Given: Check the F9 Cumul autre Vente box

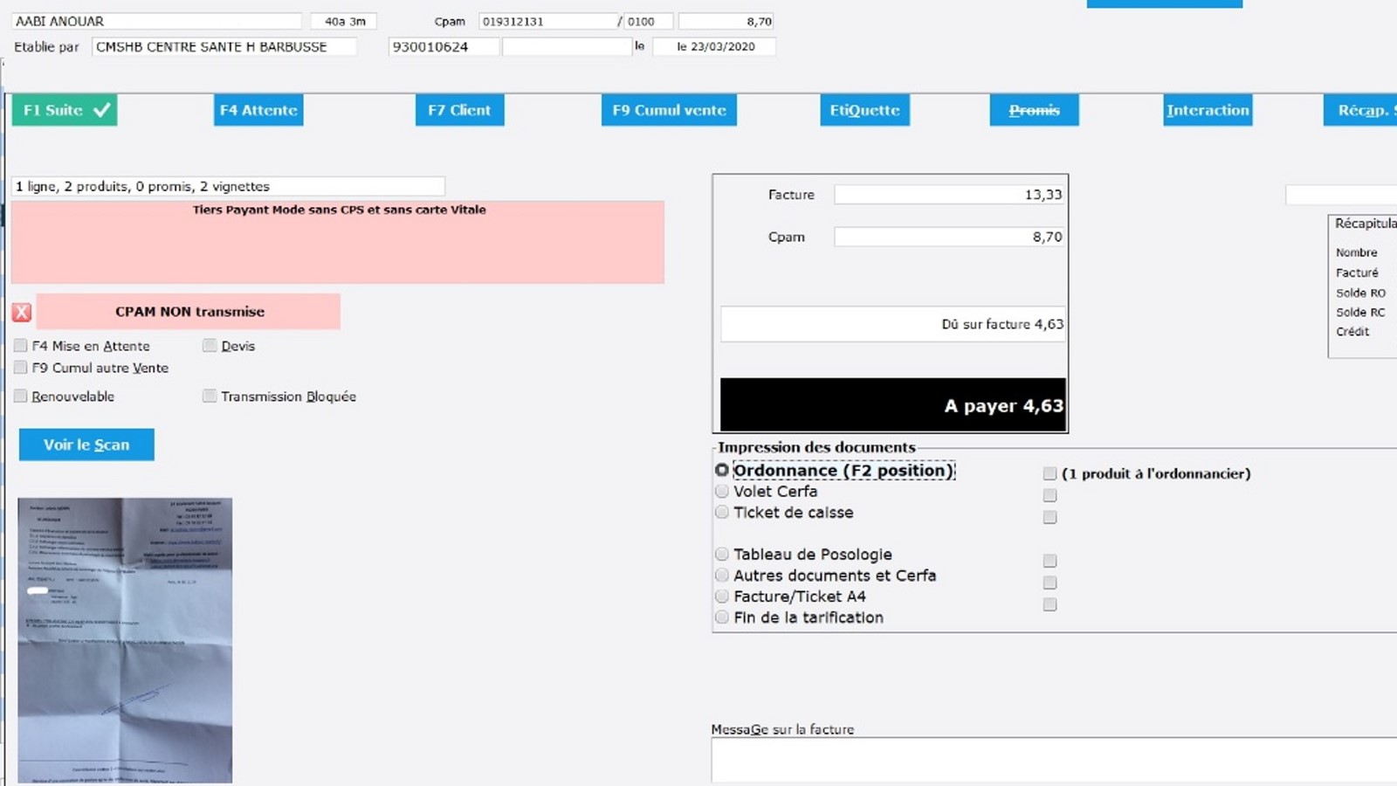Looking at the screenshot, I should click(x=21, y=368).
